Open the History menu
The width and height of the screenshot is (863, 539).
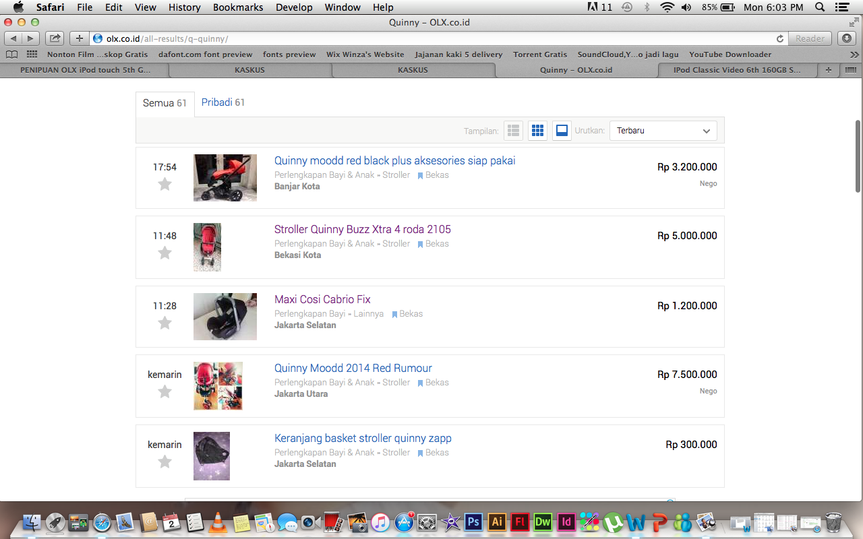(185, 7)
